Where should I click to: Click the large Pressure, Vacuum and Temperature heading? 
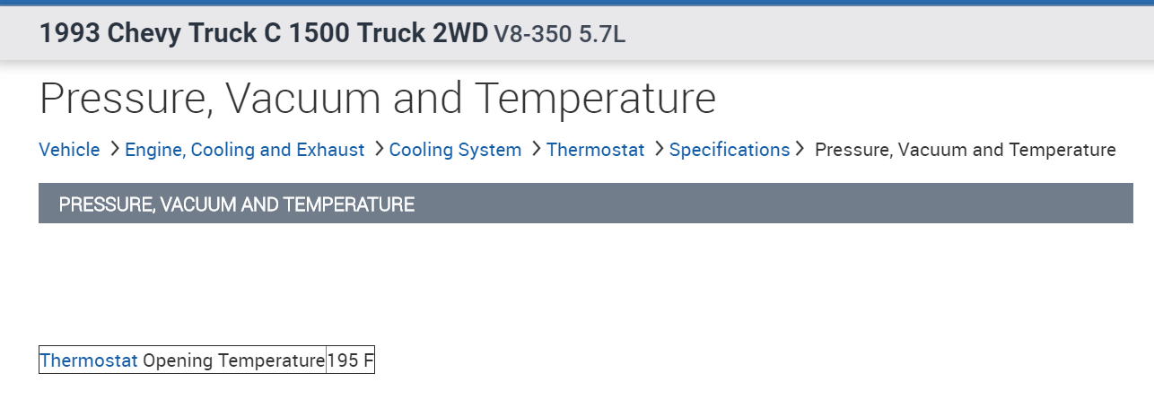[x=377, y=99]
